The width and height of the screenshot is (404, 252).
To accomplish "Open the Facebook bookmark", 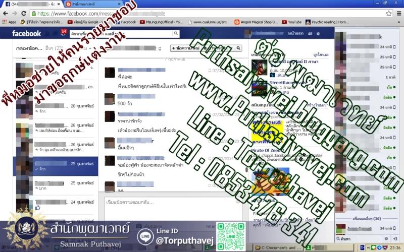I will coord(125,22).
